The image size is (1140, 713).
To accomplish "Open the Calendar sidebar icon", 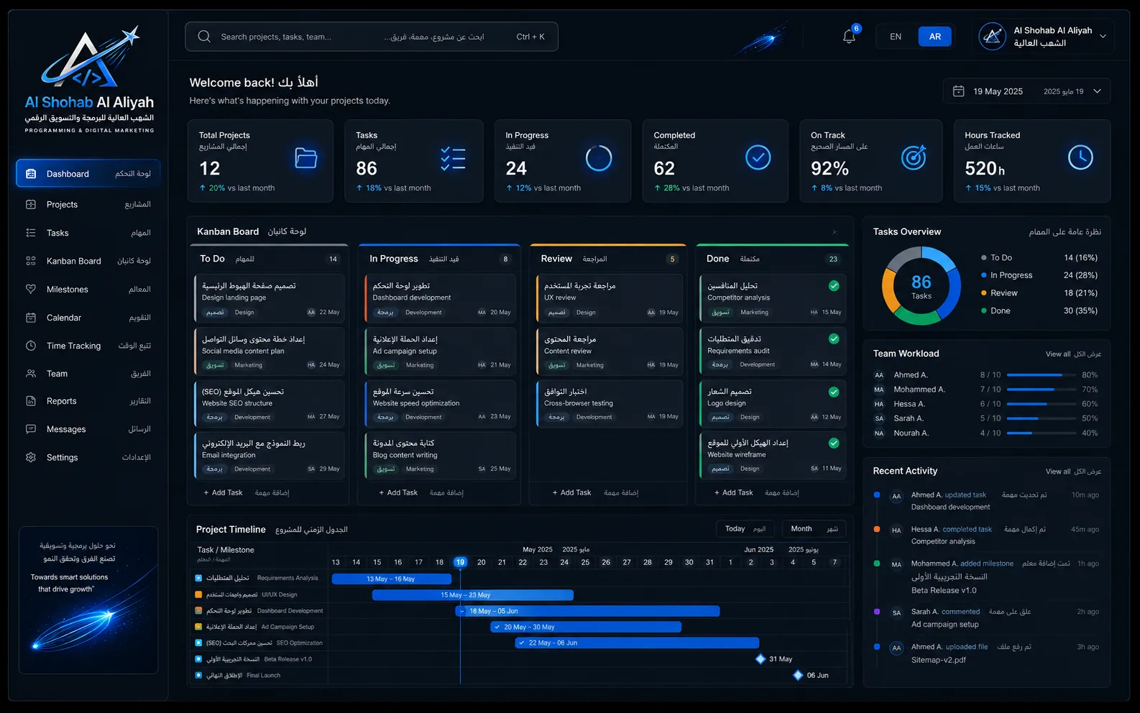I will 31,318.
